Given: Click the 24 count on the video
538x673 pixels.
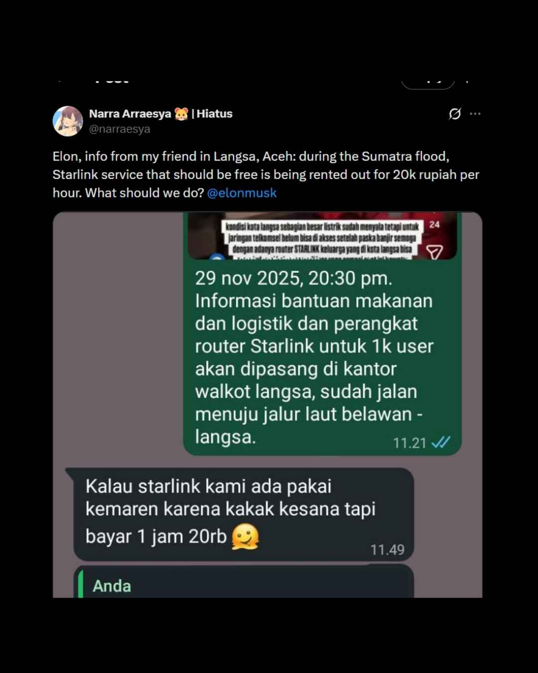Looking at the screenshot, I should [x=434, y=225].
